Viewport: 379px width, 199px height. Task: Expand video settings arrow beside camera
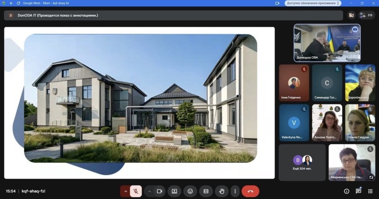pos(149,191)
